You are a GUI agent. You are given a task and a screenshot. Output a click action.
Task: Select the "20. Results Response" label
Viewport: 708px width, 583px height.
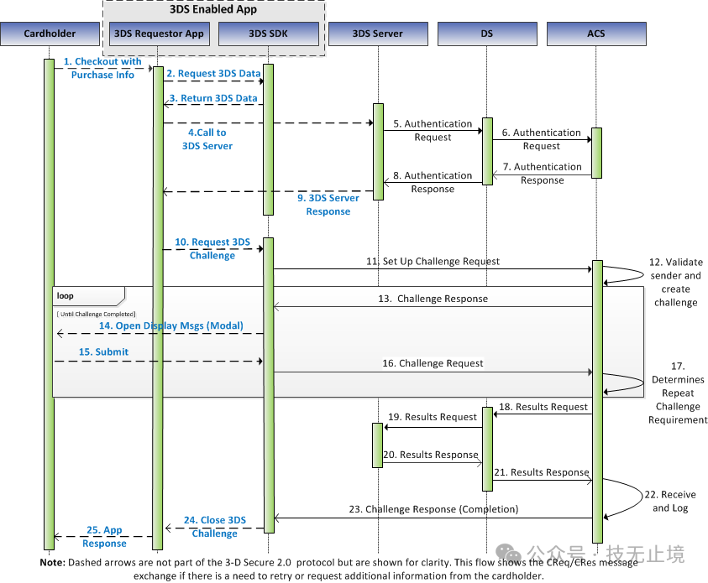(x=431, y=455)
